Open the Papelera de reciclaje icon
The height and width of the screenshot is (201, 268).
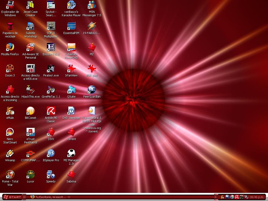pos(10,26)
